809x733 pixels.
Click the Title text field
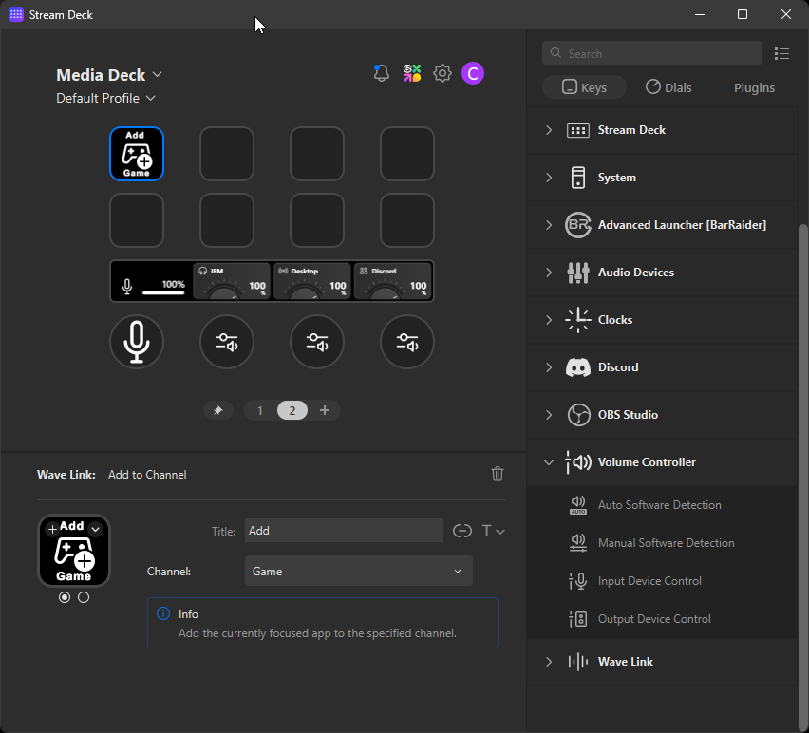(344, 531)
